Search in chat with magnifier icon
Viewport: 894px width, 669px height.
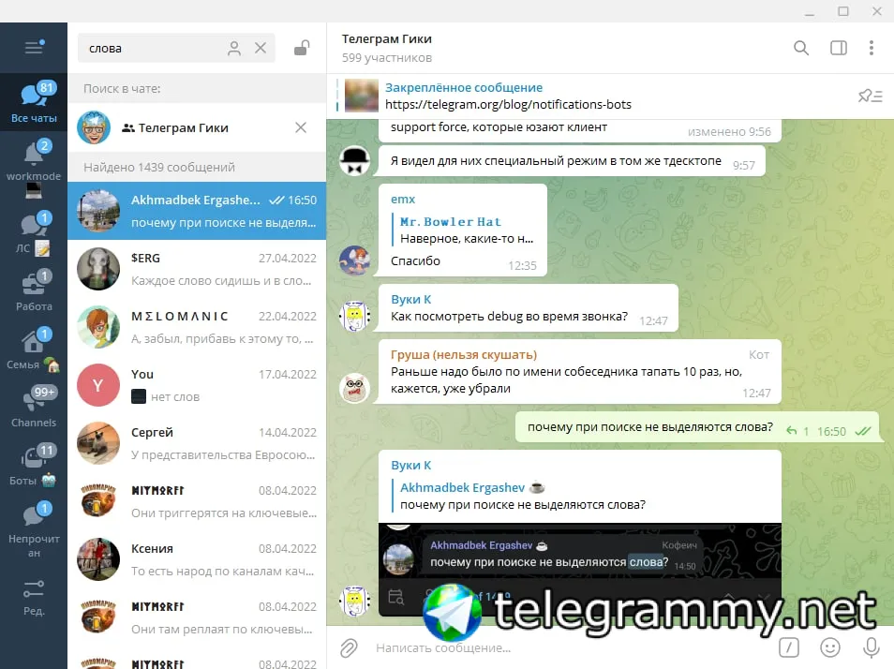click(x=801, y=48)
